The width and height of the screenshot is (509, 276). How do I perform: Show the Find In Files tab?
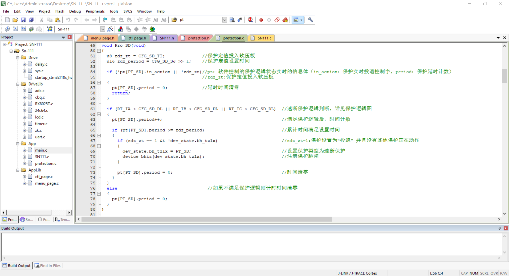pyautogui.click(x=48, y=266)
